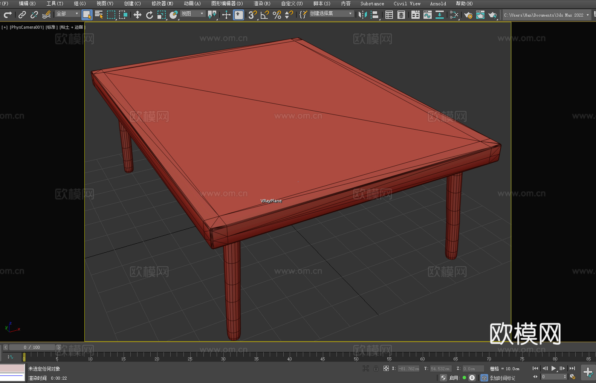Toggle Spinner Snap

289,15
